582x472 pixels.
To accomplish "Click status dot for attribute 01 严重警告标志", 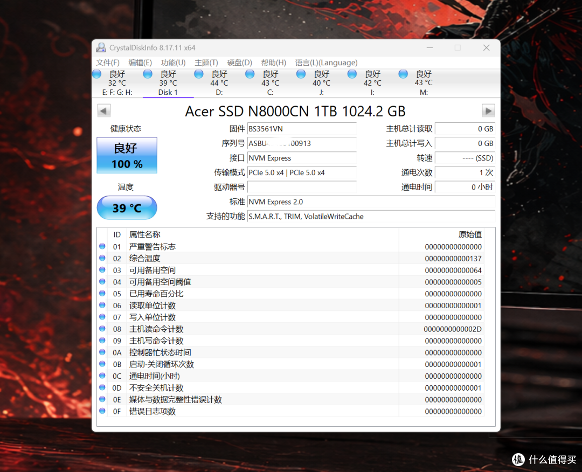I will click(x=102, y=246).
